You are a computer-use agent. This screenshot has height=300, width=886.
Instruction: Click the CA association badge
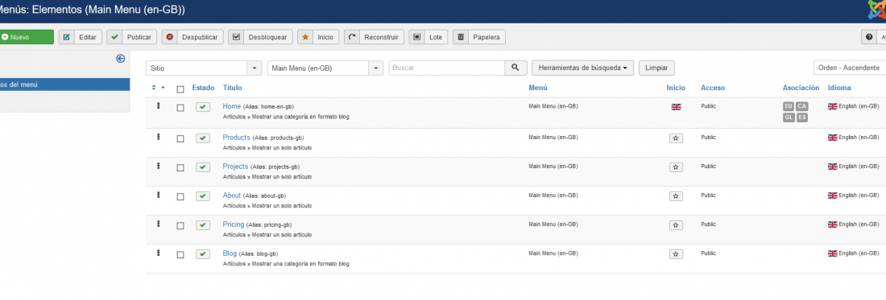point(801,107)
